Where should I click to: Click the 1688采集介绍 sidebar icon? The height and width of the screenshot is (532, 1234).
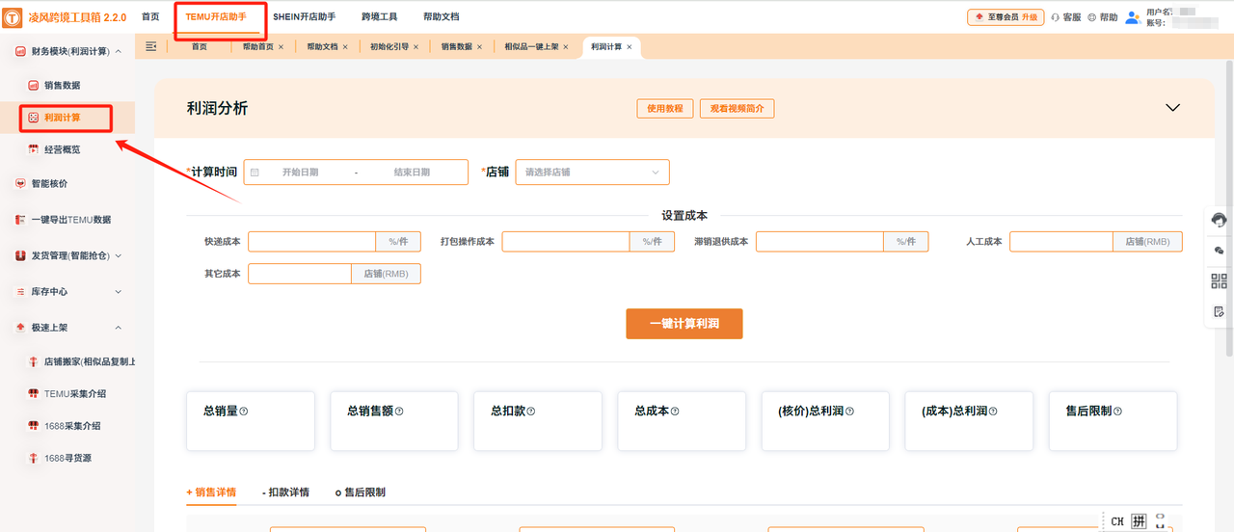click(33, 425)
